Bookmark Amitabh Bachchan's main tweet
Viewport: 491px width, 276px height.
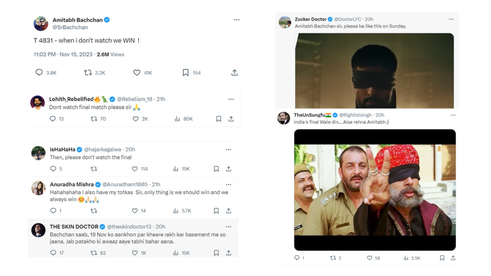click(186, 73)
